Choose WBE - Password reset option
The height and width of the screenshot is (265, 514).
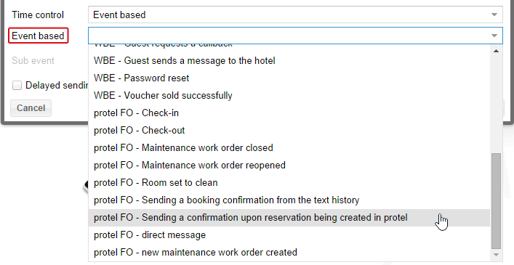289,78
